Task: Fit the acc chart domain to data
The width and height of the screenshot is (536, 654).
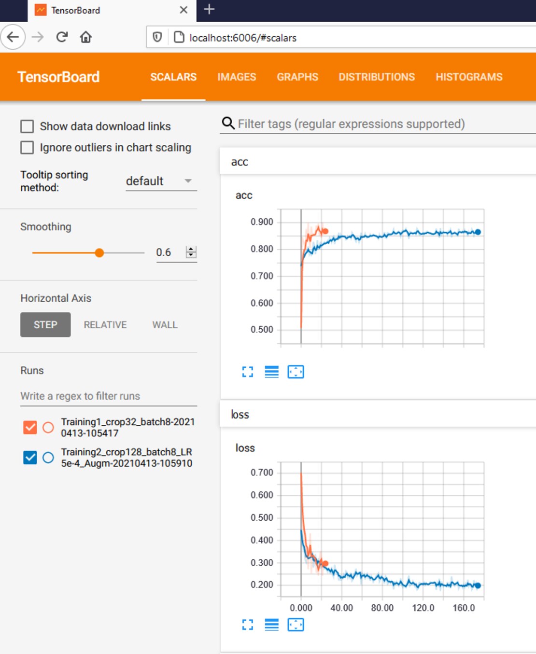Action: [x=296, y=372]
